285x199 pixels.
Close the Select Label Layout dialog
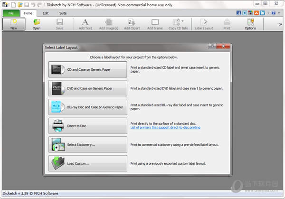[x=223, y=46]
